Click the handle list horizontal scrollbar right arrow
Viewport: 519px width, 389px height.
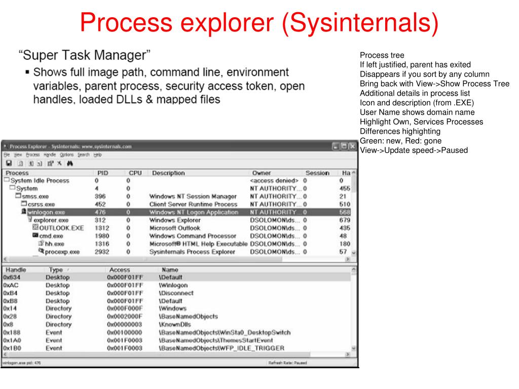click(348, 355)
